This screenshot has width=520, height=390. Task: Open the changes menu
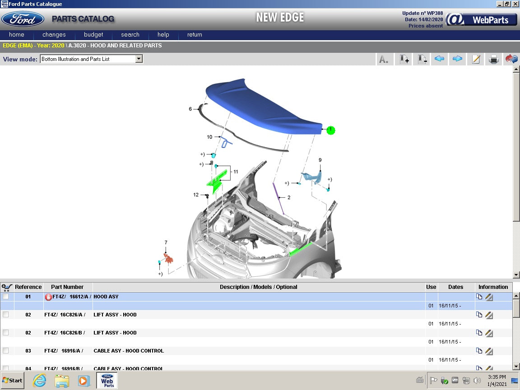pos(54,34)
